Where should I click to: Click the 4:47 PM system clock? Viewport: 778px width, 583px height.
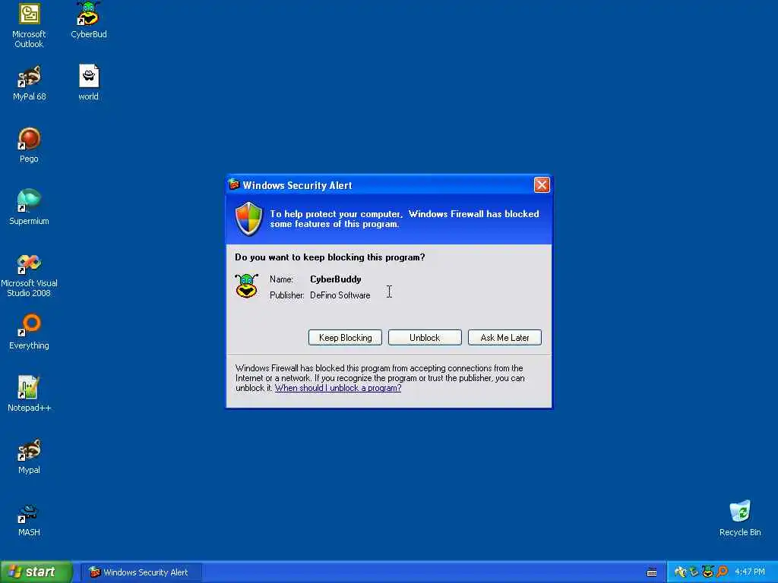(750, 572)
